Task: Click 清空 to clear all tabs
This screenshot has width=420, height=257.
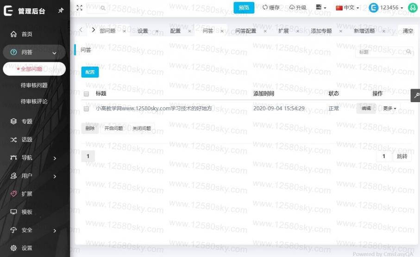Action: point(407,31)
